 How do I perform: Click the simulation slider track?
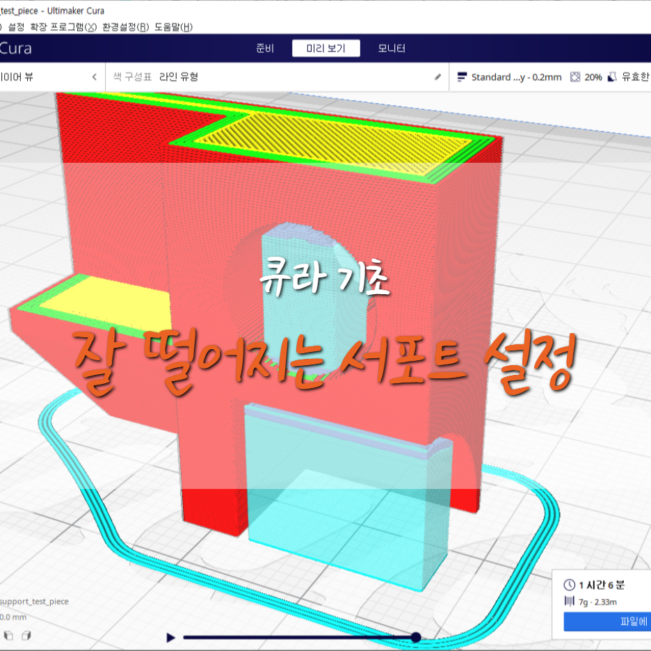tap(299, 637)
